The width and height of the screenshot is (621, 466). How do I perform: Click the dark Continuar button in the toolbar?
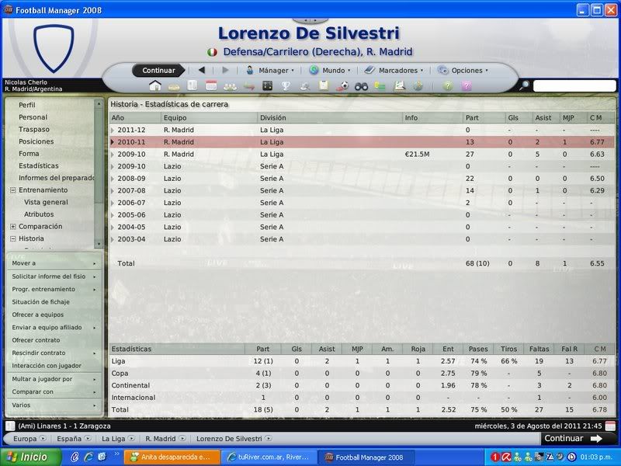coord(158,70)
